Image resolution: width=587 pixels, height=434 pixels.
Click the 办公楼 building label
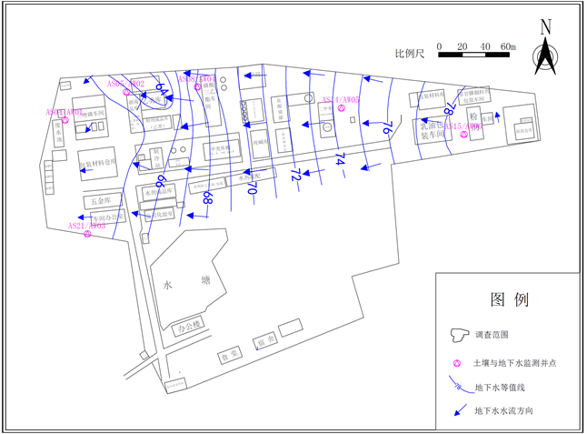coord(189,324)
